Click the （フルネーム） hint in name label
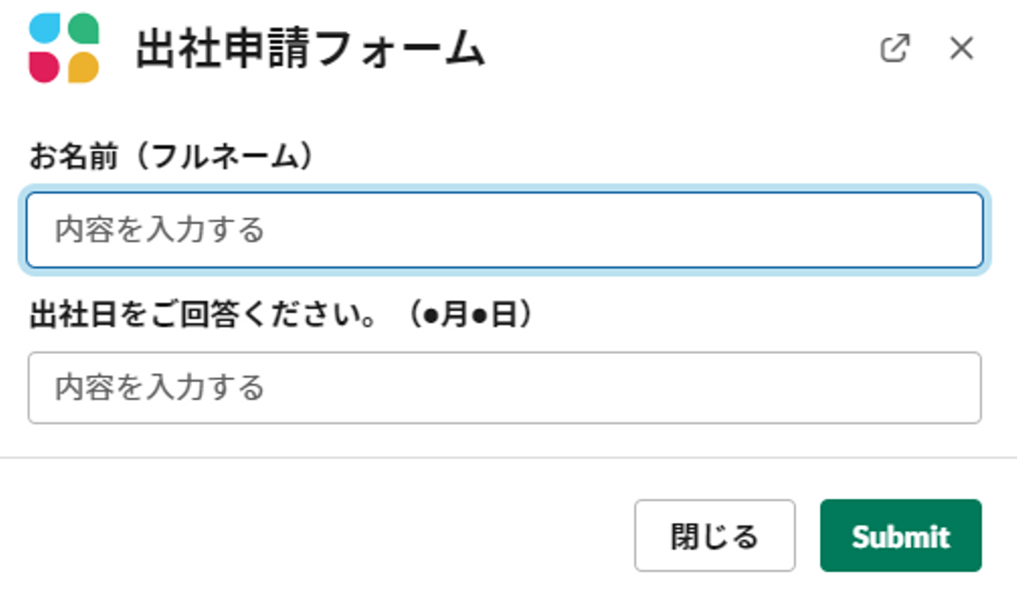This screenshot has height=605, width=1017. [225, 156]
